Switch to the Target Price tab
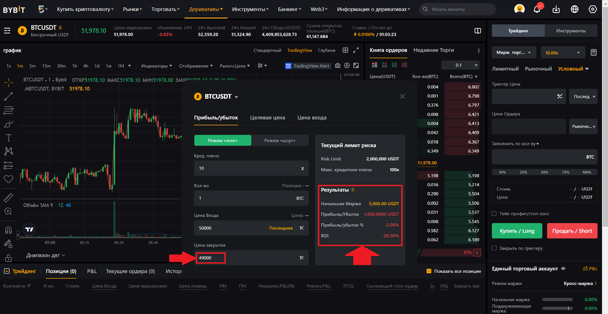 click(x=267, y=117)
